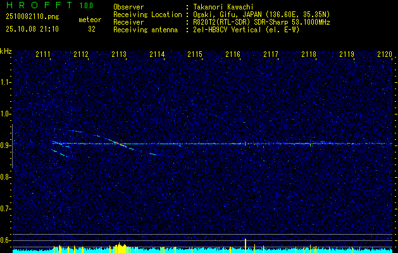Select the version number 1.0.0
The width and height of the screenshot is (398, 253).
(86, 6)
